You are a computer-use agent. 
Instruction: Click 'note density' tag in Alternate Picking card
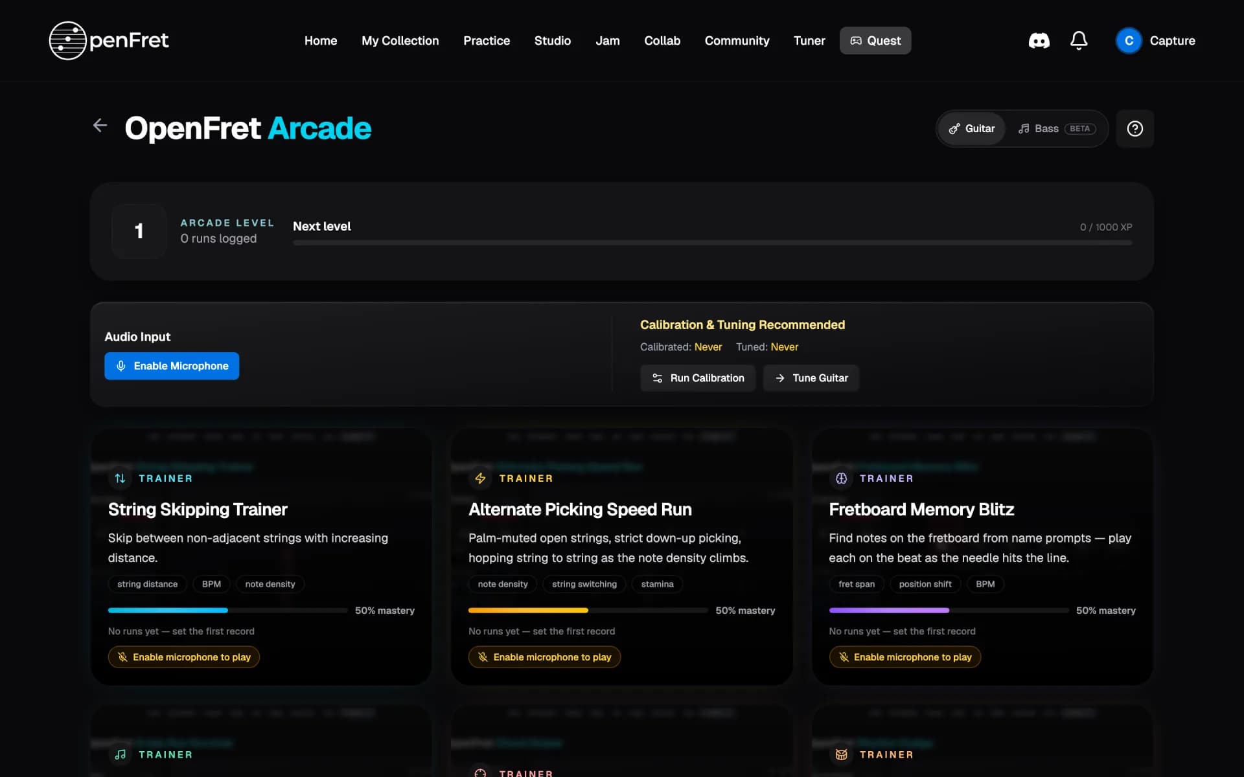click(x=503, y=584)
